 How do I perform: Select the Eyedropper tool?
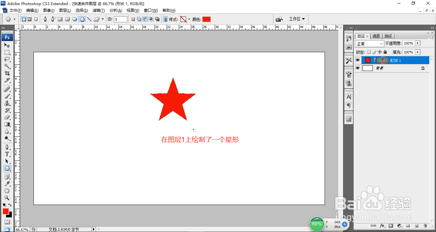tap(7, 184)
